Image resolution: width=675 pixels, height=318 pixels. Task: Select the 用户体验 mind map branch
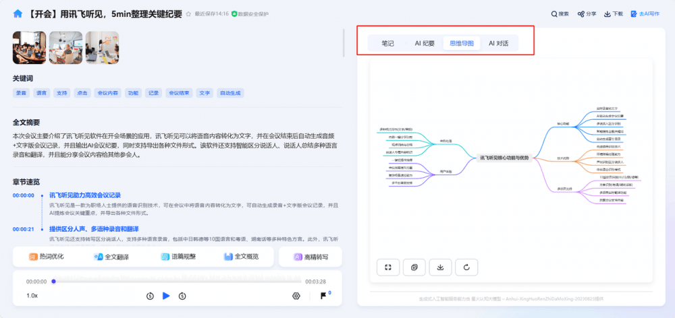point(445,171)
